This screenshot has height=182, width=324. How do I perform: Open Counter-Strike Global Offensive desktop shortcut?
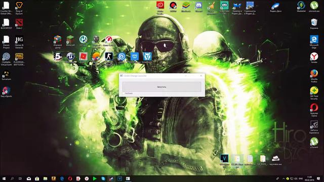coord(6,8)
